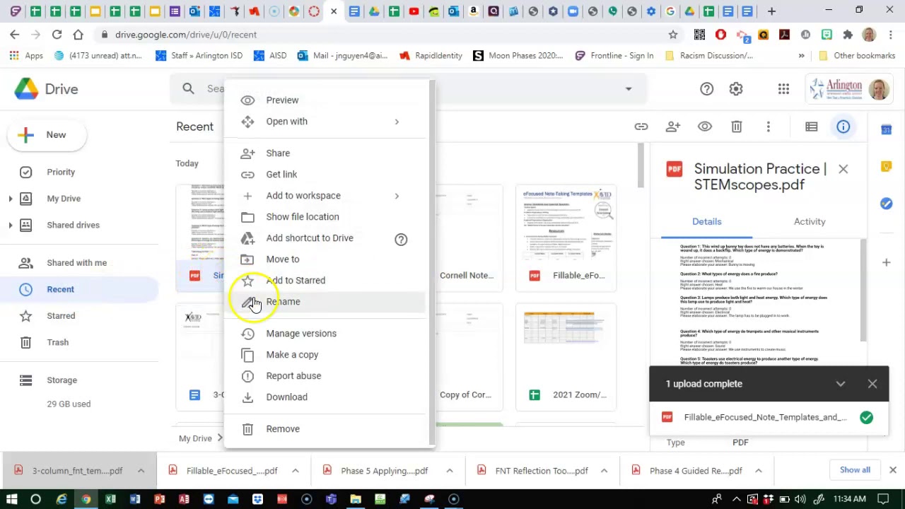Open Drive settings gear
Viewport: 905px width, 509px height.
click(x=736, y=88)
